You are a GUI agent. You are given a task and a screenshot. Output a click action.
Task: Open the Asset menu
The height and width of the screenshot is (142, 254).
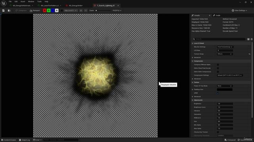pyautogui.click(x=23, y=2)
